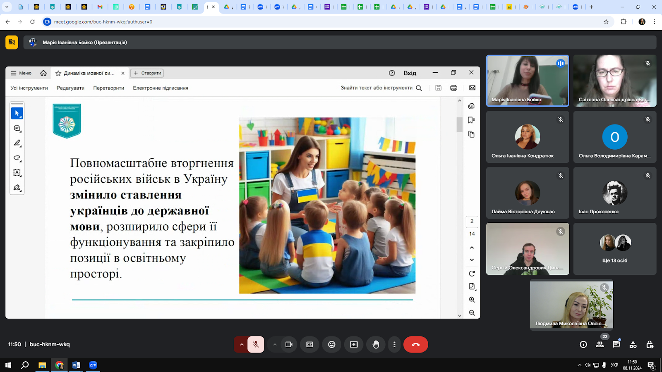Open a new browser tab
This screenshot has height=372, width=662.
(591, 7)
